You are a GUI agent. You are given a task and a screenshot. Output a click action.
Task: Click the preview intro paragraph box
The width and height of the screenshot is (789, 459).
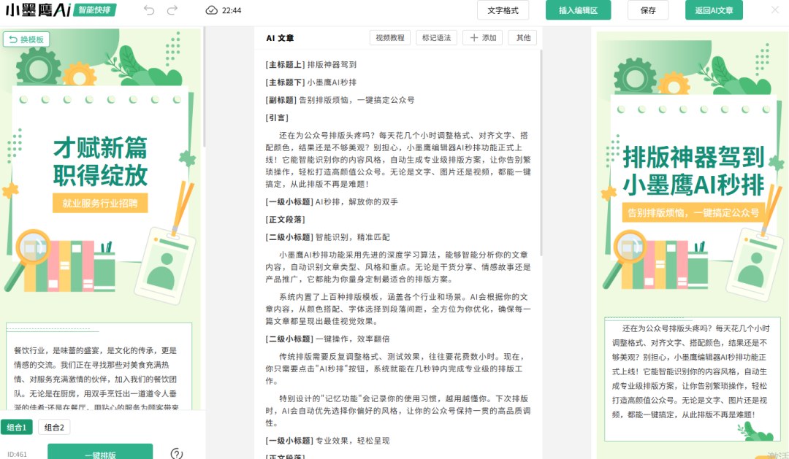point(693,379)
